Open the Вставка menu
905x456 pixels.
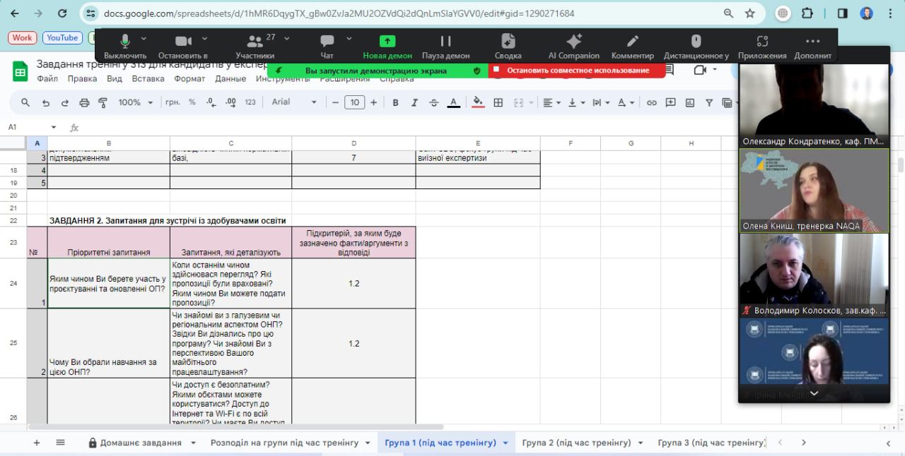148,79
